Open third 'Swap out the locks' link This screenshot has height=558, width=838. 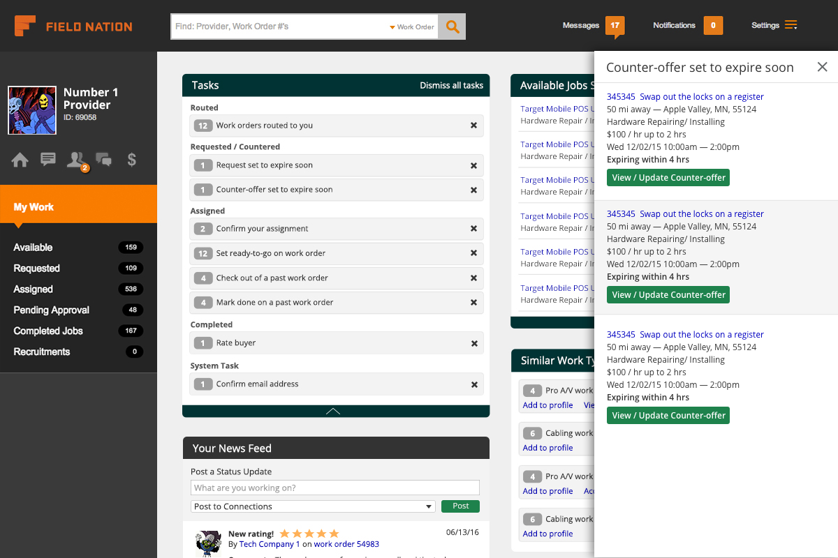tap(702, 335)
